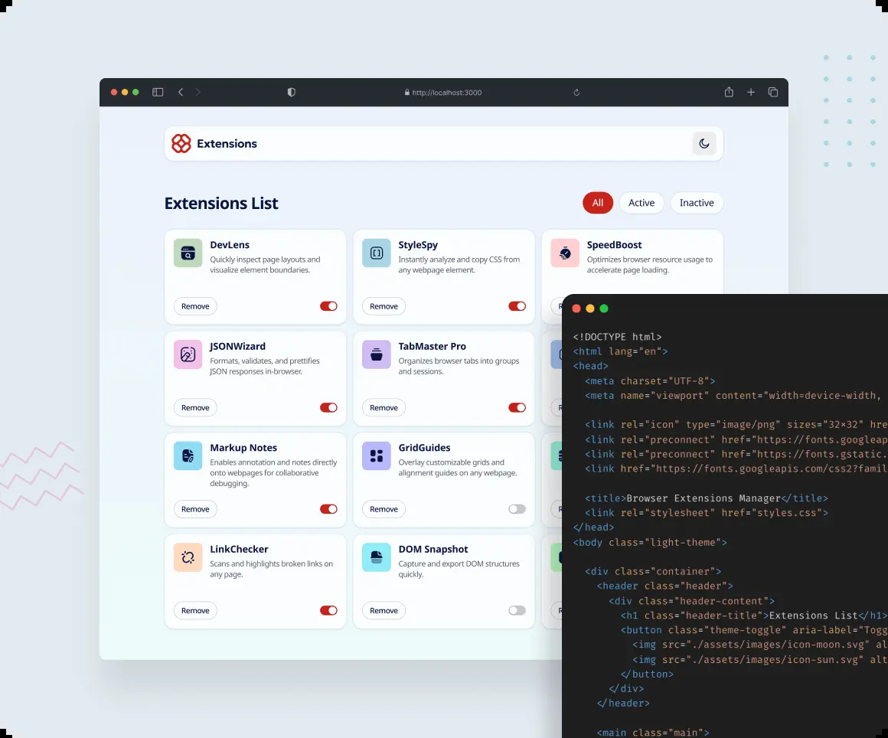
Task: Select the All filter tab
Action: coord(598,203)
